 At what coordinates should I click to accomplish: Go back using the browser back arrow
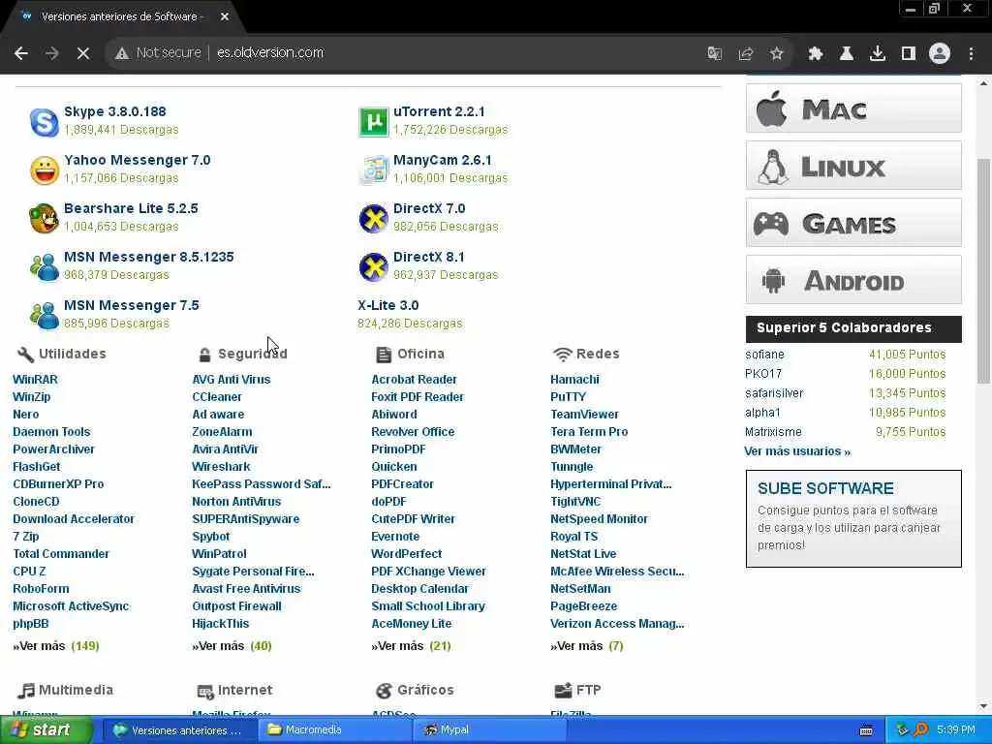21,53
